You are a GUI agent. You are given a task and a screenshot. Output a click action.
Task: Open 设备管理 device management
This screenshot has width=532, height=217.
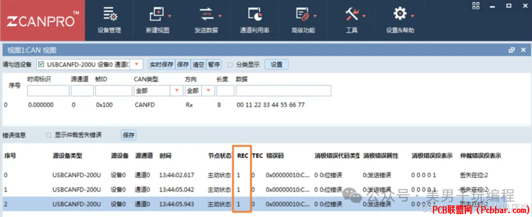[x=109, y=20]
